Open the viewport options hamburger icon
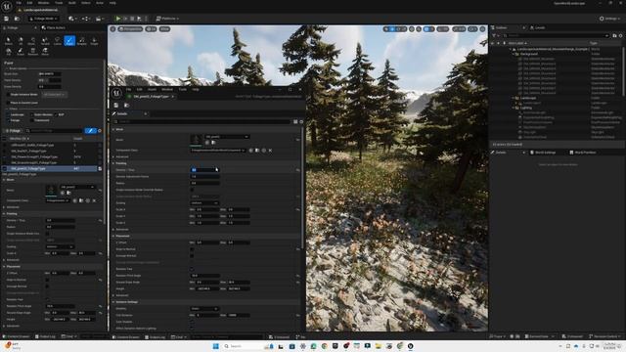 tap(113, 29)
